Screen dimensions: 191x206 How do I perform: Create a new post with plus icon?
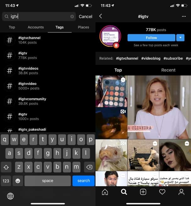click(x=143, y=192)
